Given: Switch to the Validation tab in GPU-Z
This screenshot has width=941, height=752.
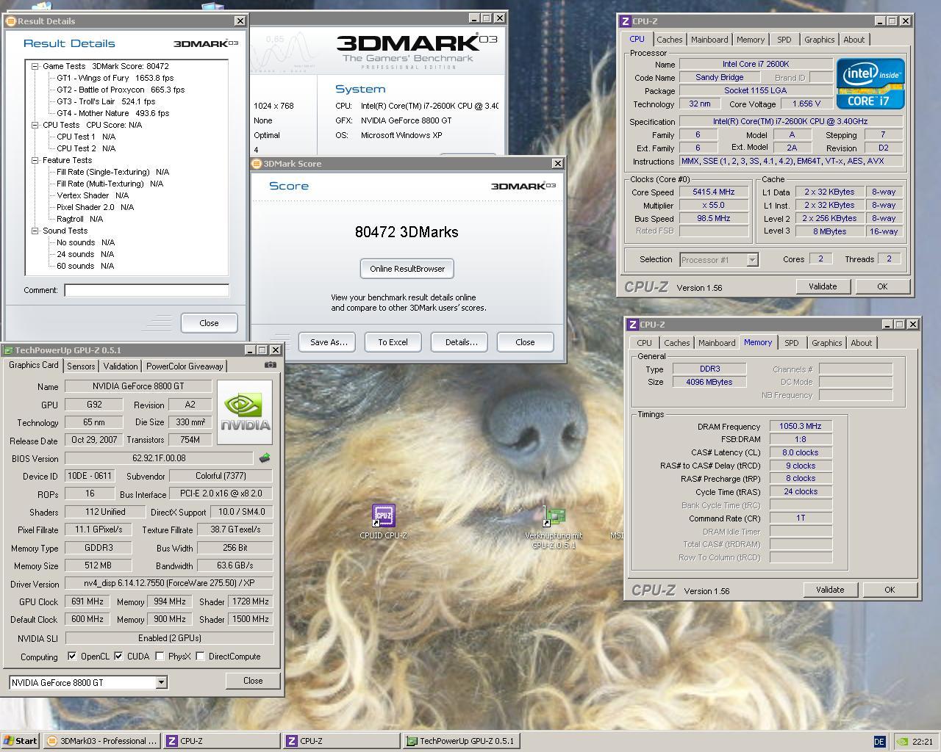Looking at the screenshot, I should click(121, 366).
